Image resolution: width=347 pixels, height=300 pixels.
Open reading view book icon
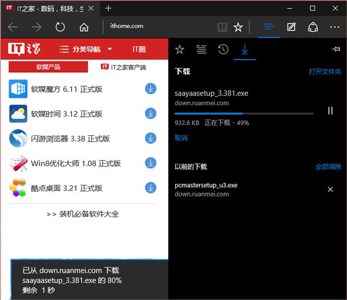point(222,27)
